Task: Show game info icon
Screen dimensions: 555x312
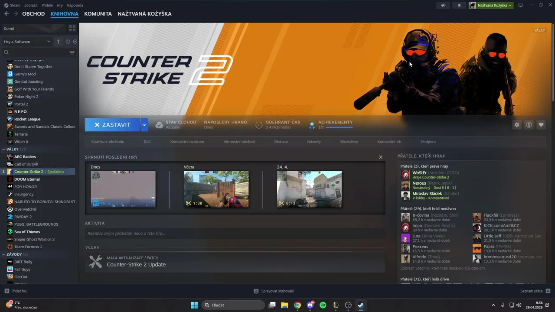Action: [529, 125]
